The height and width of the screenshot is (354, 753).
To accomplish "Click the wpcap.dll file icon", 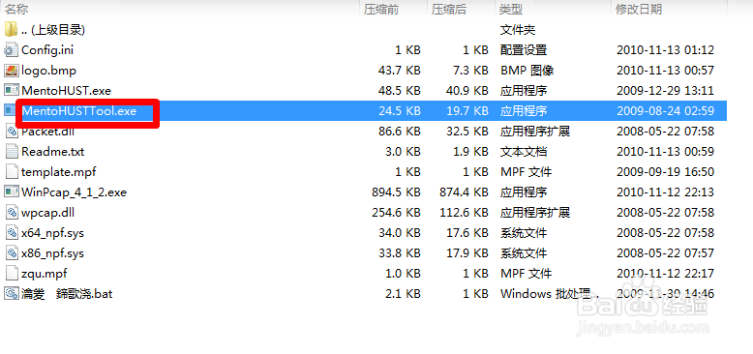I will 11,213.
